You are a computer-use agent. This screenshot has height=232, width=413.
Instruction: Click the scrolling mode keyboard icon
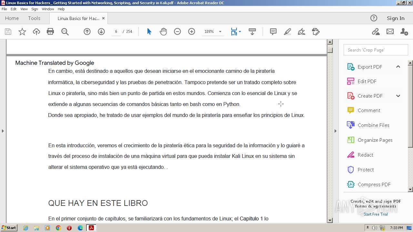click(x=252, y=32)
